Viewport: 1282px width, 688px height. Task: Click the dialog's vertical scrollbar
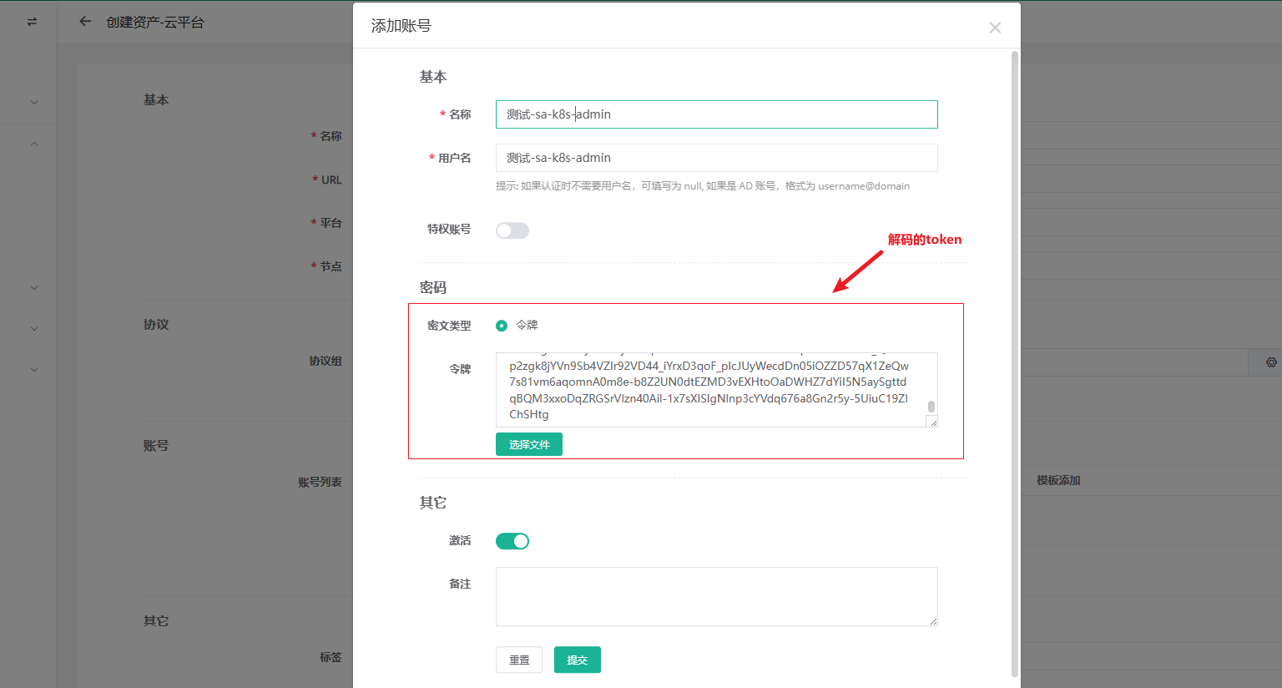1015,363
